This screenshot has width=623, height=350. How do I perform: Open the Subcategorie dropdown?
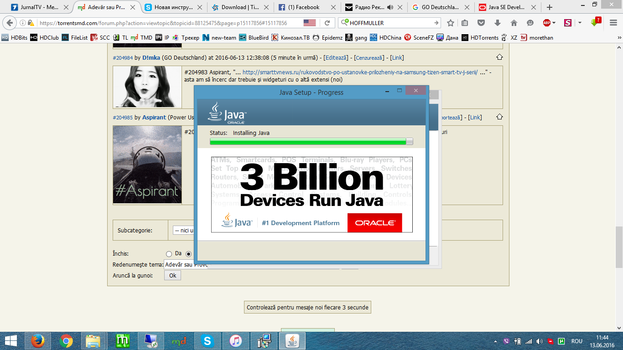[x=184, y=231]
